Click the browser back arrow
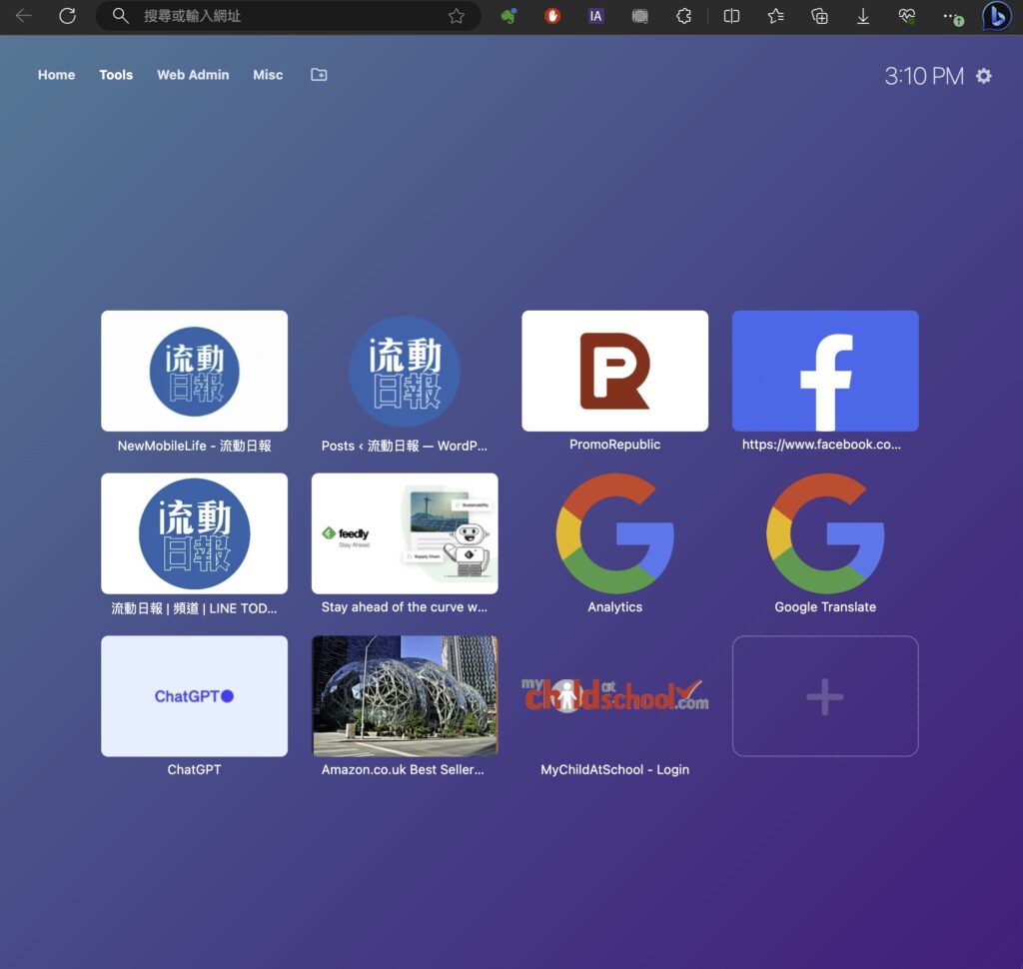 tap(24, 16)
